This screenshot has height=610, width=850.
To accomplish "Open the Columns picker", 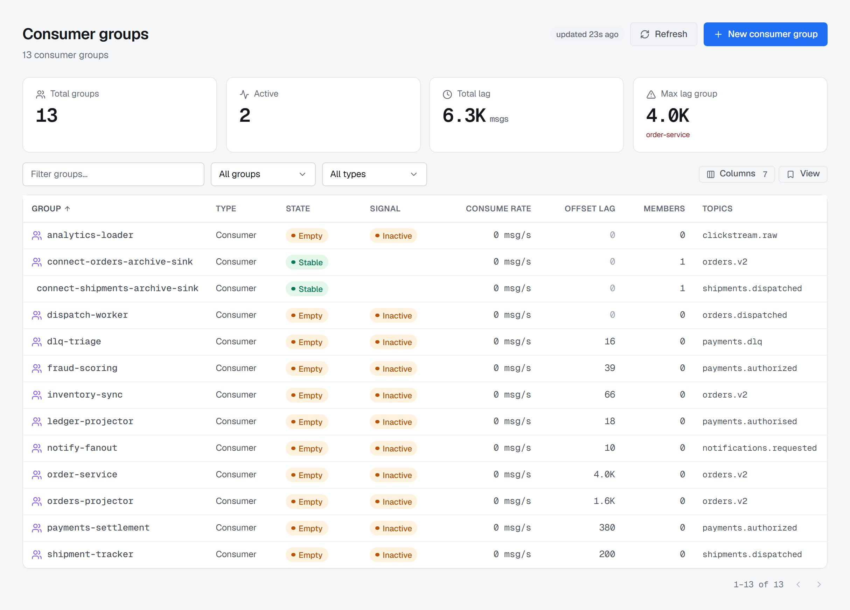I will pyautogui.click(x=737, y=174).
